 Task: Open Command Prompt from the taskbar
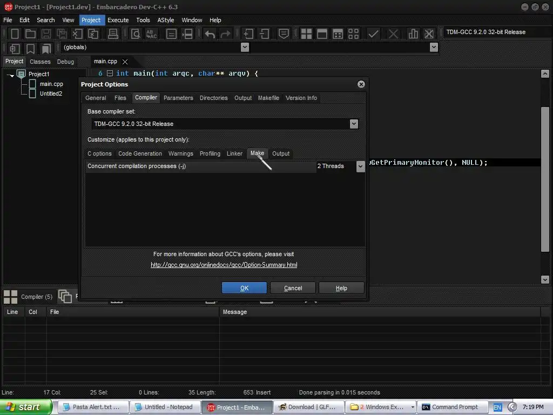(x=453, y=407)
